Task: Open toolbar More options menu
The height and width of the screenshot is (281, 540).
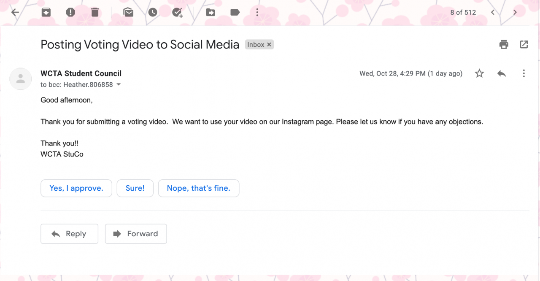Action: [x=257, y=12]
